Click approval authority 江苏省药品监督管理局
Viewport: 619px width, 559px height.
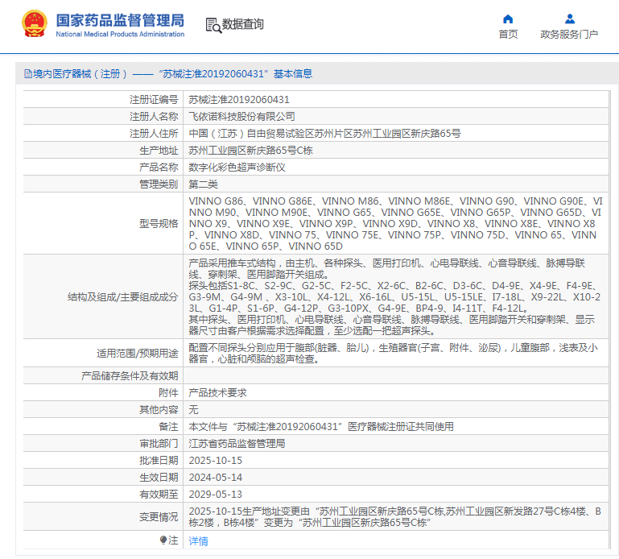tap(237, 444)
